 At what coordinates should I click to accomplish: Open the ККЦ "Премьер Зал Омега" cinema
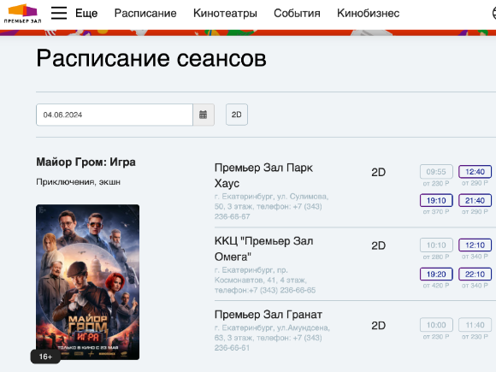pyautogui.click(x=263, y=249)
